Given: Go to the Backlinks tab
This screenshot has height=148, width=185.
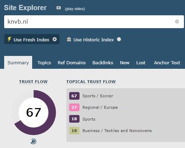Looking at the screenshot, I should coord(103,63).
